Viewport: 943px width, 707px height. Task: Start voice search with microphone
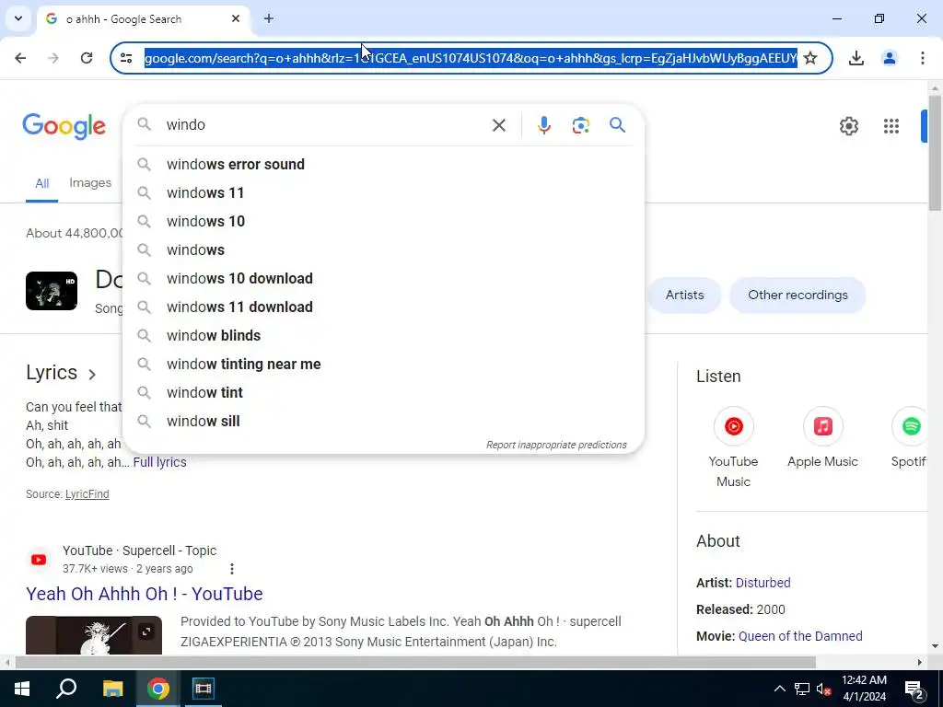click(x=543, y=125)
